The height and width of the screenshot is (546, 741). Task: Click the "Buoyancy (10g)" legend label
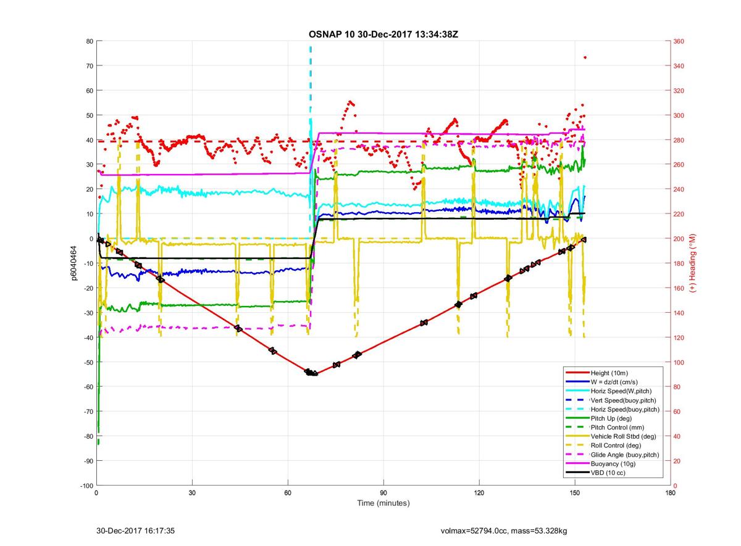(x=613, y=463)
